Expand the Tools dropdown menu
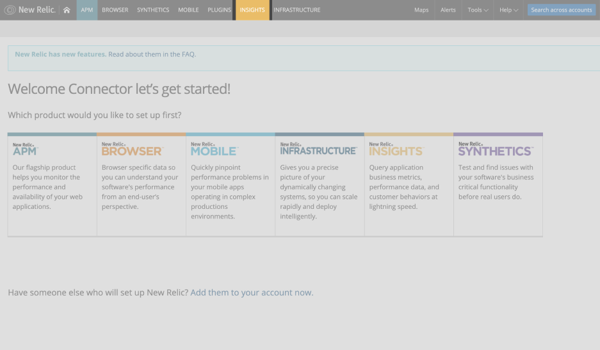This screenshot has height=350, width=600. tap(478, 10)
